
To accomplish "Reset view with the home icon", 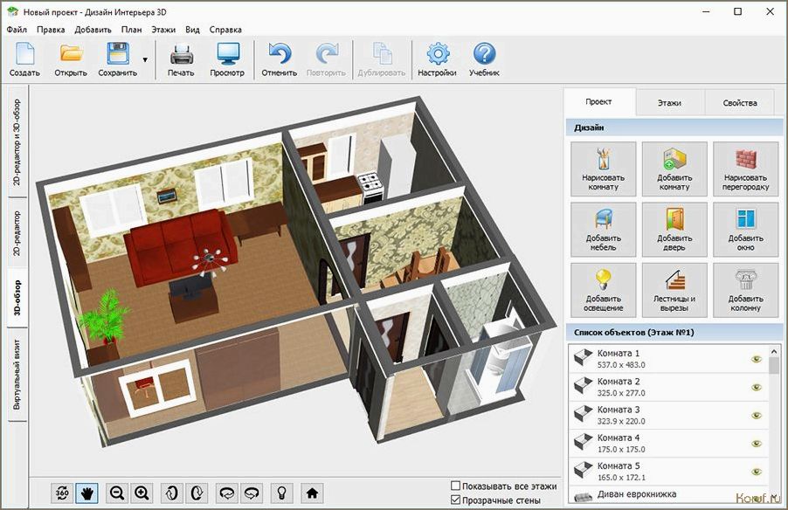I will click(312, 493).
